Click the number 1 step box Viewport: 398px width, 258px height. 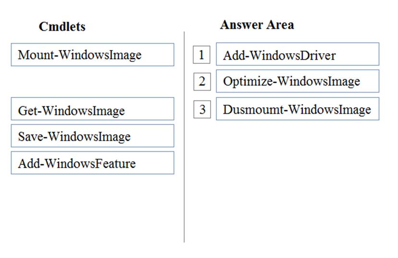(201, 55)
